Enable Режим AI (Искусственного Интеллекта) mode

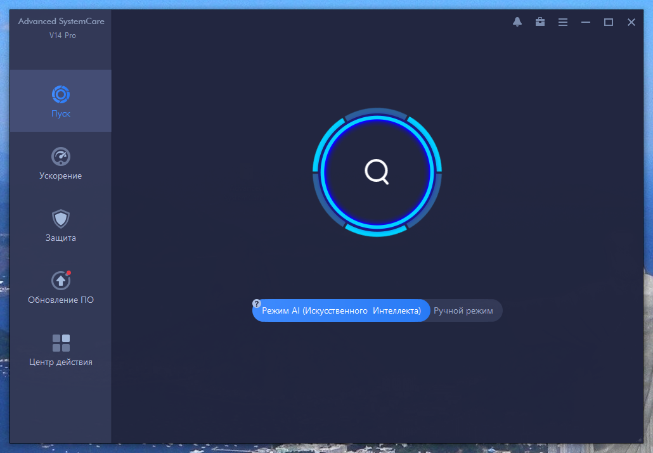click(341, 311)
